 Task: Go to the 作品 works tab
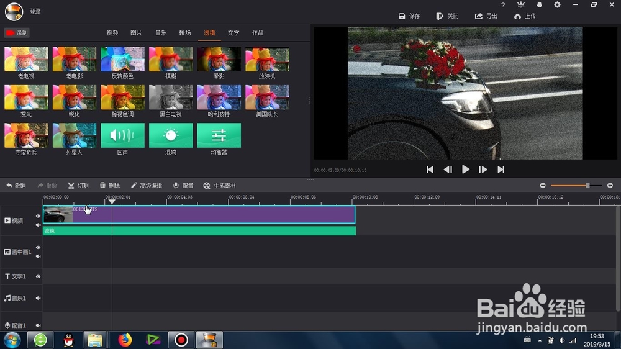click(258, 33)
